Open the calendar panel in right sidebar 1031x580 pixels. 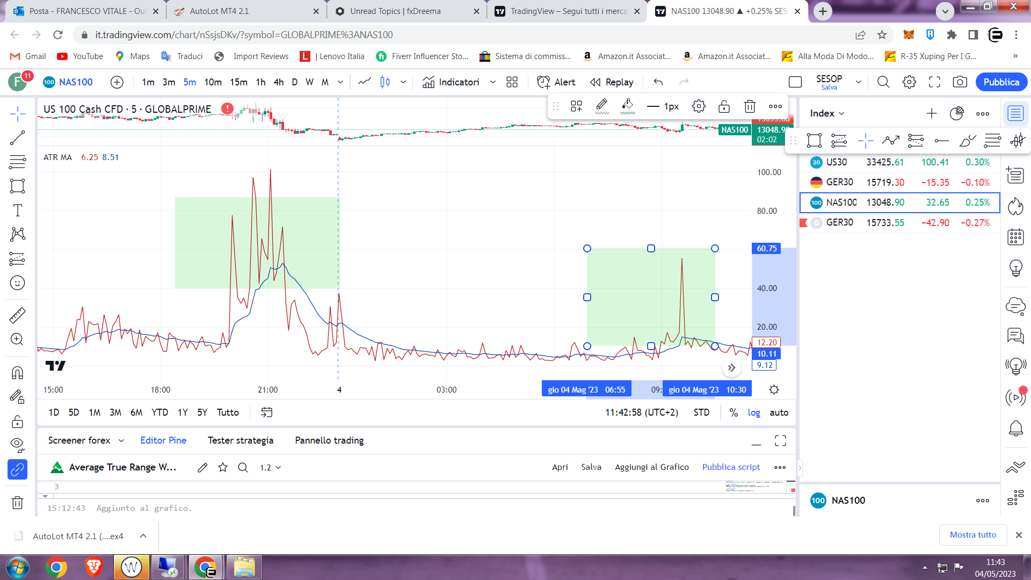tap(1015, 237)
